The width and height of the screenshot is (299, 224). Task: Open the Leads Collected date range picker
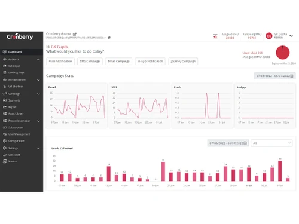tap(228, 143)
